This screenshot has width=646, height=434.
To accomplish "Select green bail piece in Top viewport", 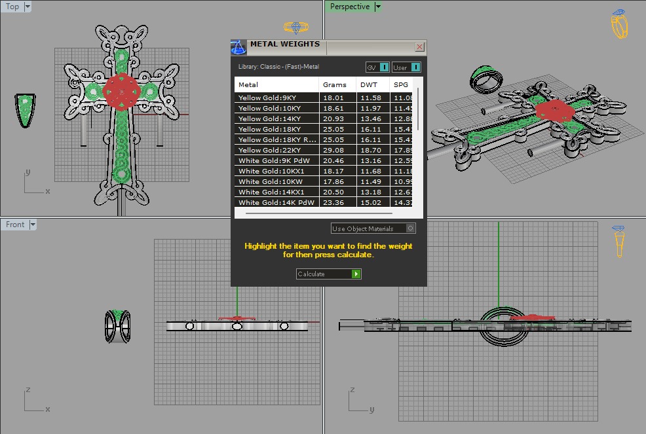I will [26, 109].
